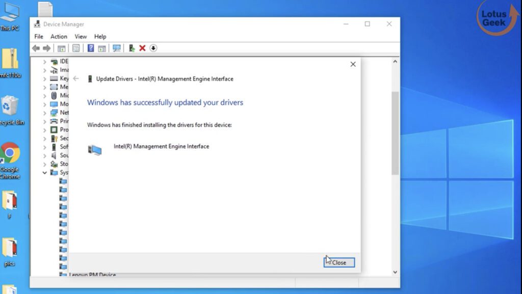Expand the Sou (Sound) node chevron
522x294 pixels.
[45, 155]
